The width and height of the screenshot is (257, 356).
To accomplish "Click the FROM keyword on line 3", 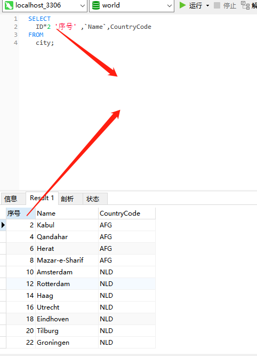I will (x=36, y=35).
